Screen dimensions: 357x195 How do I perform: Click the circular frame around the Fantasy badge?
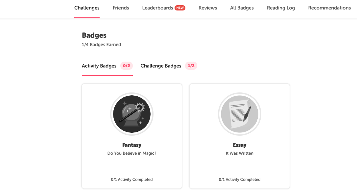click(131, 96)
